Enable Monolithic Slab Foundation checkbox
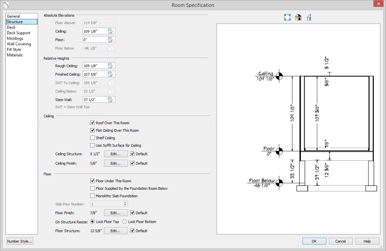 92,196
